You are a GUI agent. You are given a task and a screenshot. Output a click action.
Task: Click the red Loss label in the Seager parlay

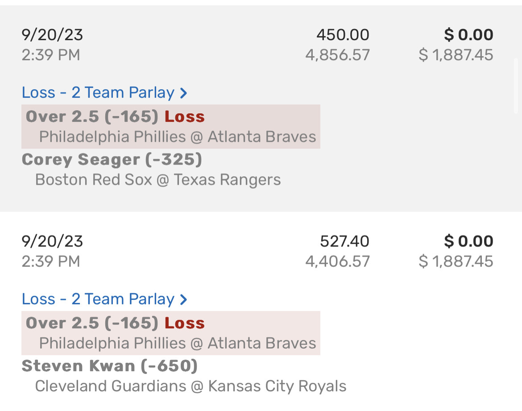185,116
